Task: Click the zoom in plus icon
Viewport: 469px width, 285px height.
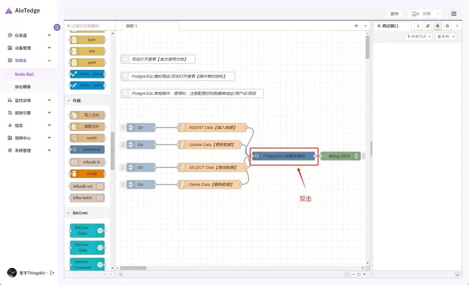Action: (x=364, y=274)
